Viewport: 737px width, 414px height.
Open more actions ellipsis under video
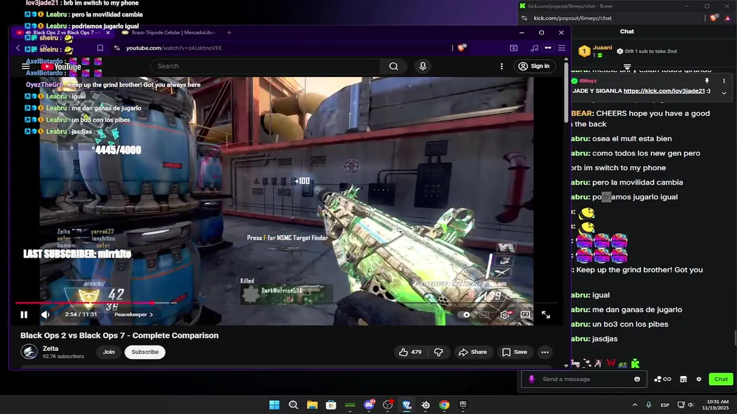545,352
